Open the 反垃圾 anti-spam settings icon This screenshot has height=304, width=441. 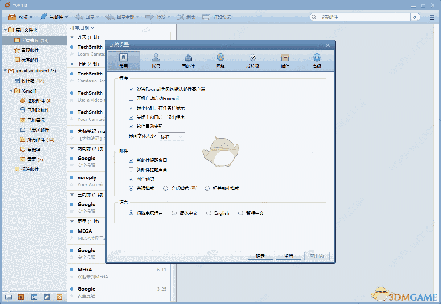tap(252, 61)
